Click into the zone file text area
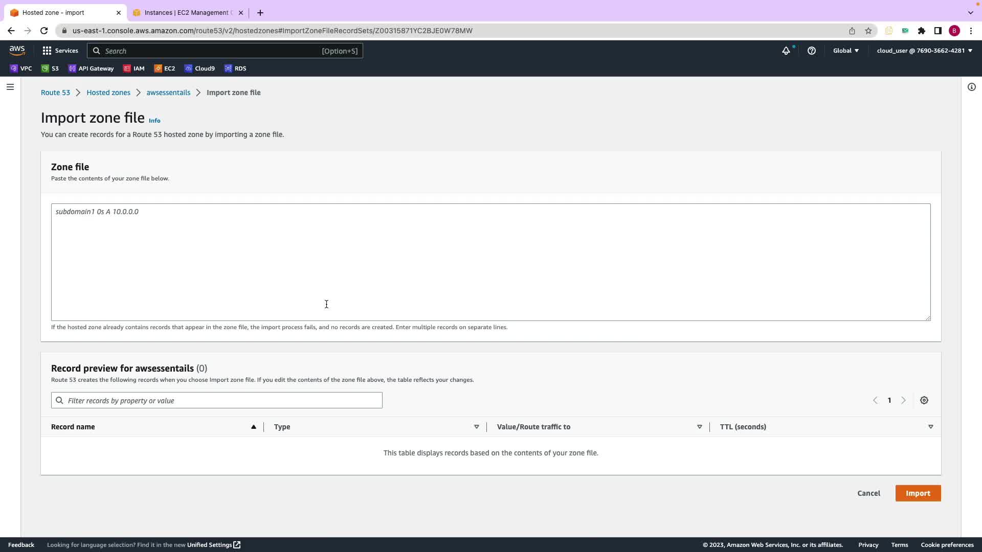The image size is (982, 552). pyautogui.click(x=490, y=262)
